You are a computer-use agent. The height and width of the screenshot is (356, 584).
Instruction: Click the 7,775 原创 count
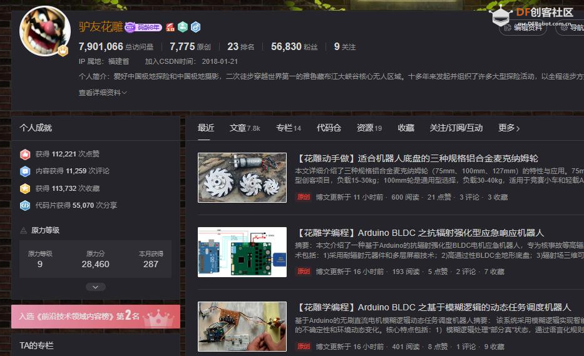tap(190, 46)
